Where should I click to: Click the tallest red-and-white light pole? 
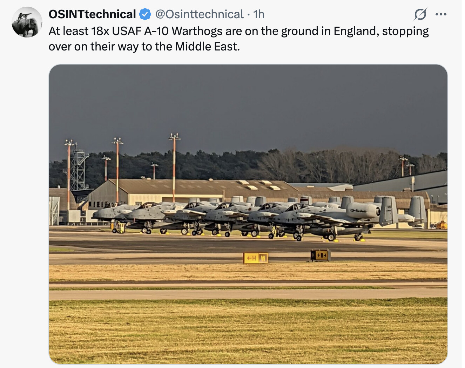pos(174,165)
